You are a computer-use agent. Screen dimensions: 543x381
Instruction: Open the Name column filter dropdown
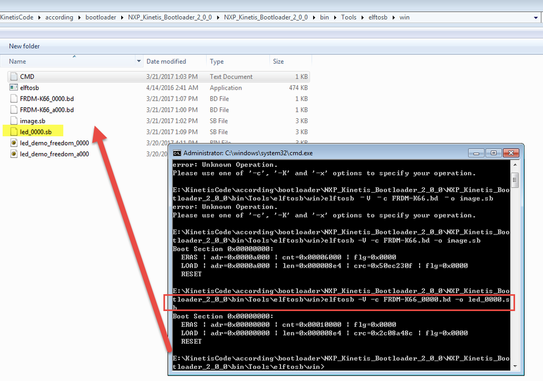point(139,61)
